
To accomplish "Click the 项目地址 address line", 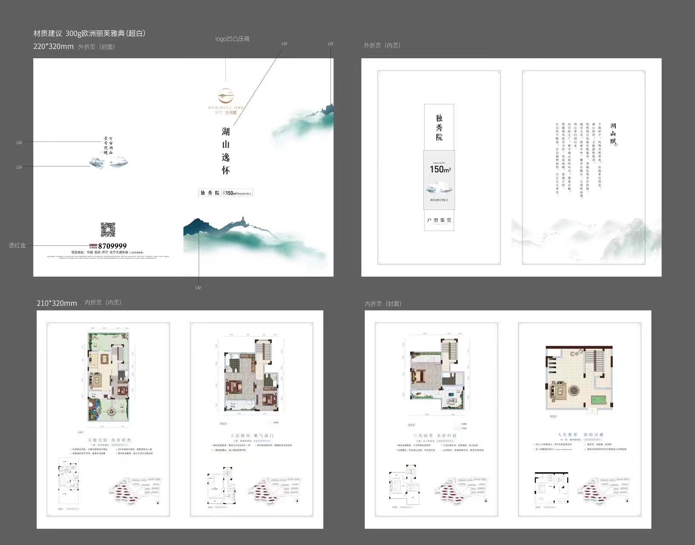I will tap(107, 252).
